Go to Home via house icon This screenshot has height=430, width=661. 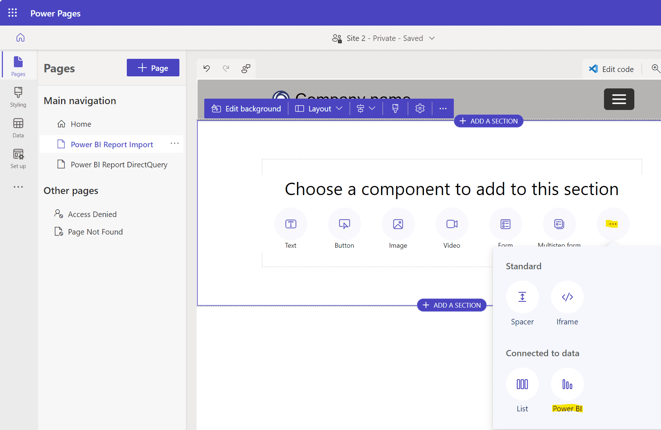[x=20, y=38]
